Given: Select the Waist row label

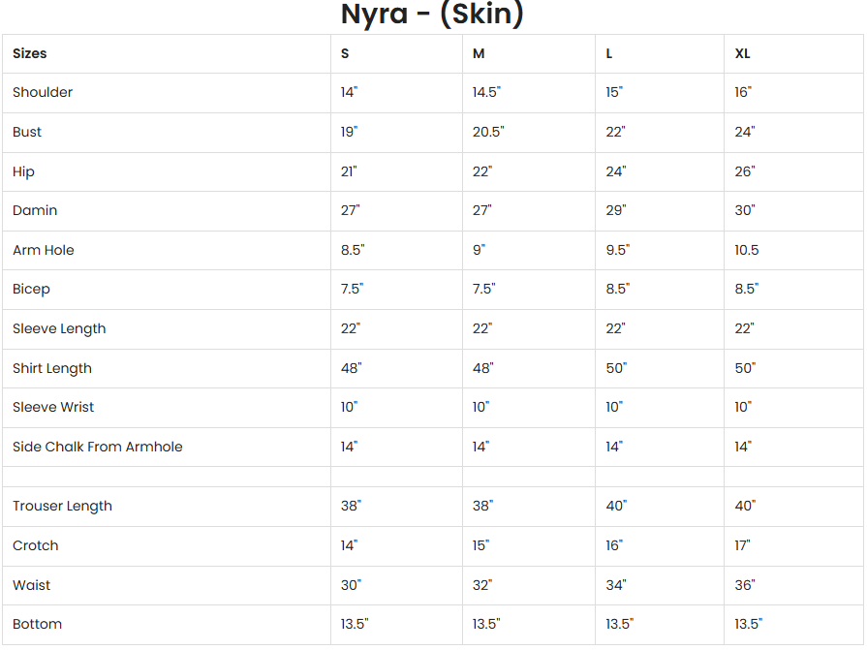Looking at the screenshot, I should [32, 585].
